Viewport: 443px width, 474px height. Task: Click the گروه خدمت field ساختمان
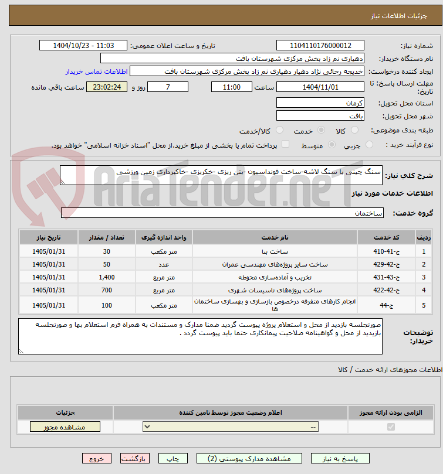click(222, 213)
